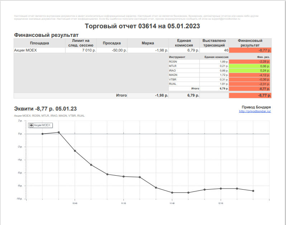The width and height of the screenshot is (286, 225).
Task: Click the 10:40 time axis label
Action: (75, 203)
